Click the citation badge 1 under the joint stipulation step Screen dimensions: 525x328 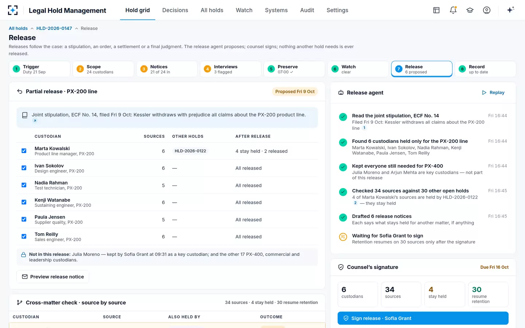(364, 128)
